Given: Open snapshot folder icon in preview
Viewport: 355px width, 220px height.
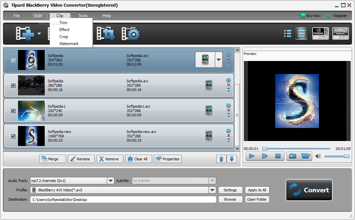Looking at the screenshot, I should (306, 156).
